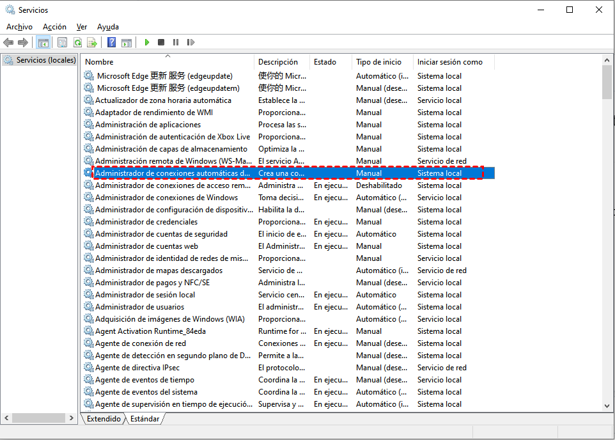
Task: Click the gear icon of Agent Activation Runtime_84eda
Action: [x=89, y=331]
